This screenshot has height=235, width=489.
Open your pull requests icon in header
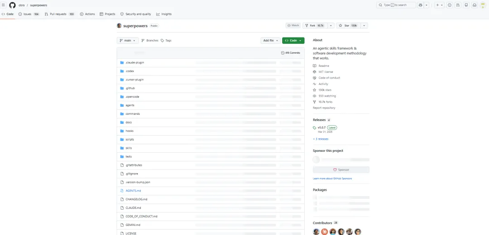458,5
